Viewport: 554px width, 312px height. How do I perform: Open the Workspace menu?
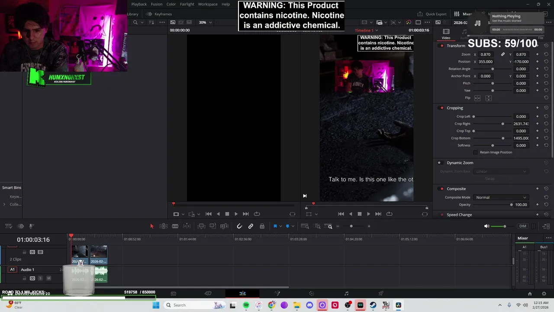pyautogui.click(x=208, y=4)
